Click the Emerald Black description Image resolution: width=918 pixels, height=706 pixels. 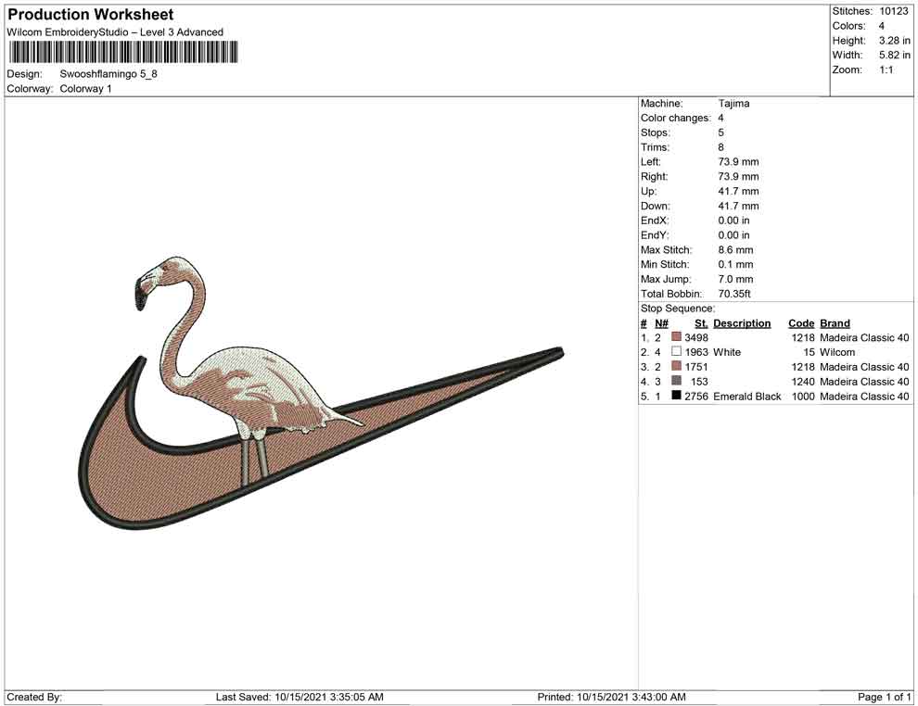[x=747, y=396]
